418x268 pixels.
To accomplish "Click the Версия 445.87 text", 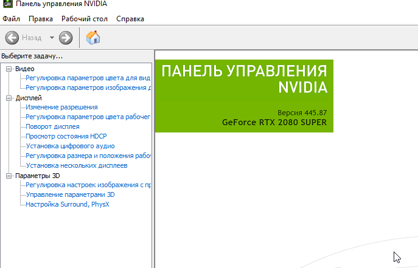I will (x=302, y=113).
